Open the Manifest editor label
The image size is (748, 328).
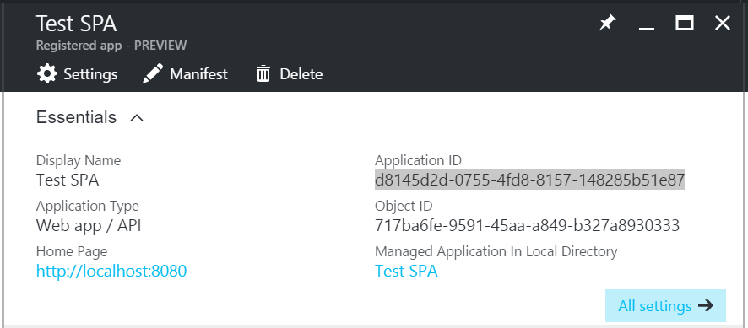[198, 74]
